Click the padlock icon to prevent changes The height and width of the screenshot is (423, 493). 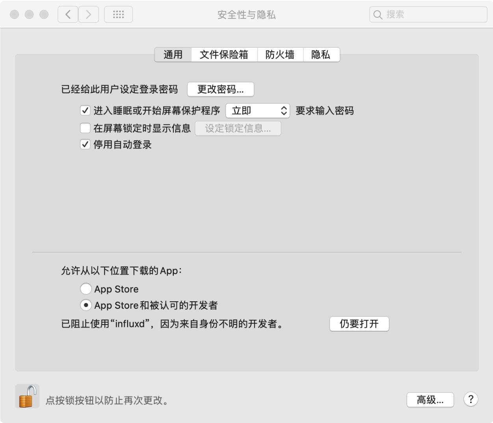(x=27, y=396)
